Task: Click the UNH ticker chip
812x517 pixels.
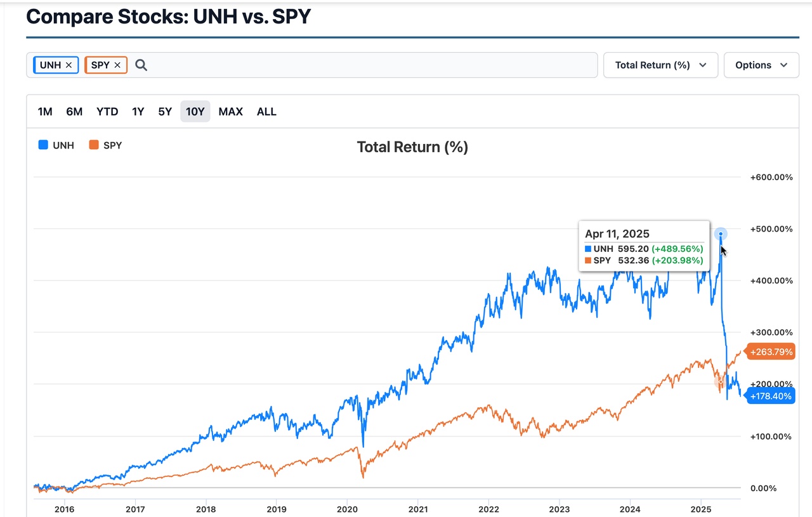Action: [x=56, y=65]
